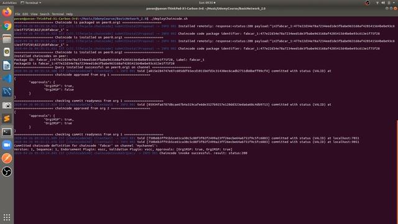Open OBS Studio from the dock

(x=7, y=172)
